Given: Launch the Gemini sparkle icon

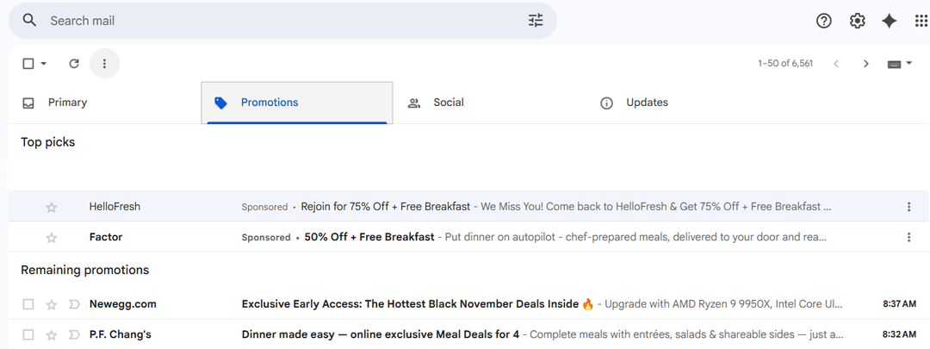Looking at the screenshot, I should point(890,21).
